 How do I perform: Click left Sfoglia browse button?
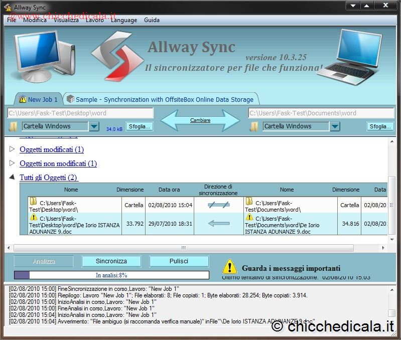(x=139, y=126)
